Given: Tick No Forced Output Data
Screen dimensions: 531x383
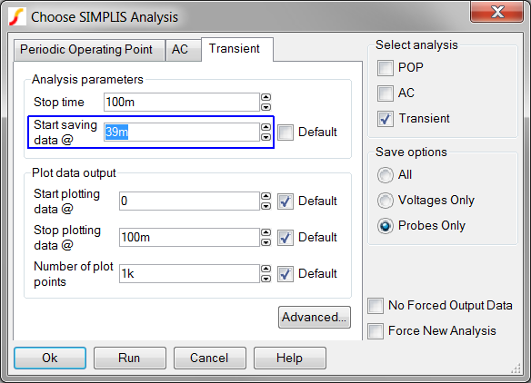Looking at the screenshot, I should [x=376, y=306].
